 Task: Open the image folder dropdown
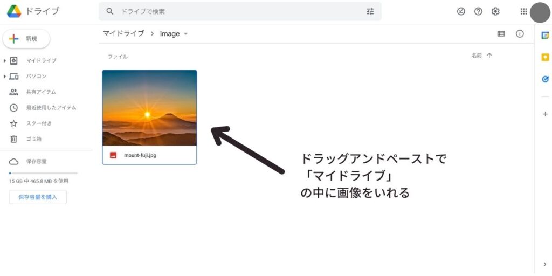(186, 34)
